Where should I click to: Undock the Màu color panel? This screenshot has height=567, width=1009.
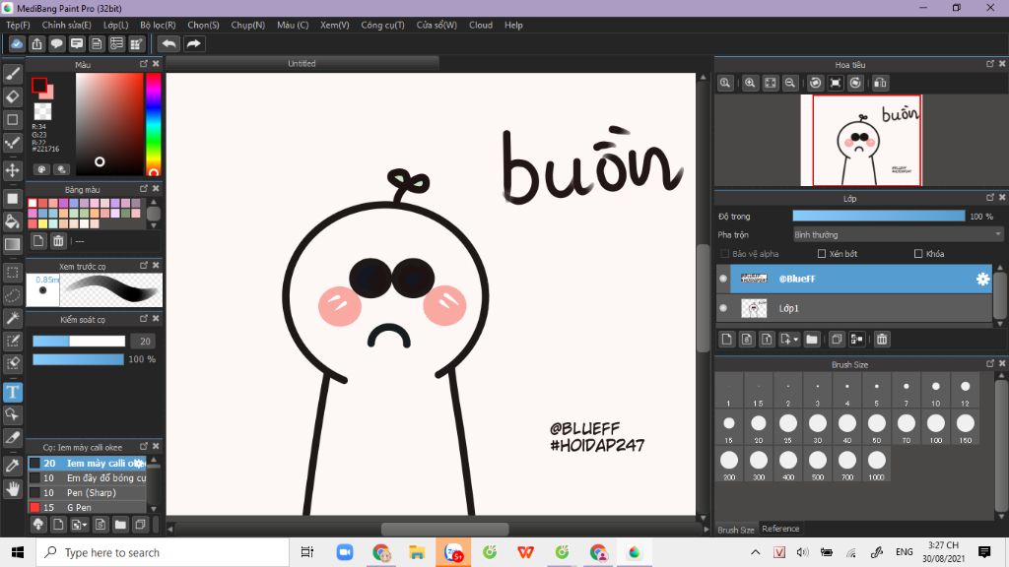coord(144,64)
